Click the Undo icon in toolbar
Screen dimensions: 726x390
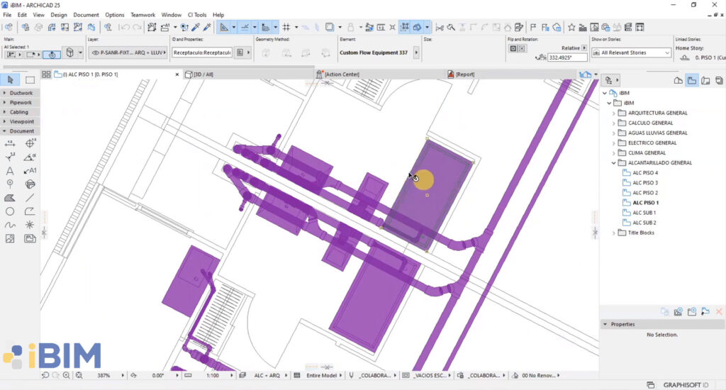[125, 28]
